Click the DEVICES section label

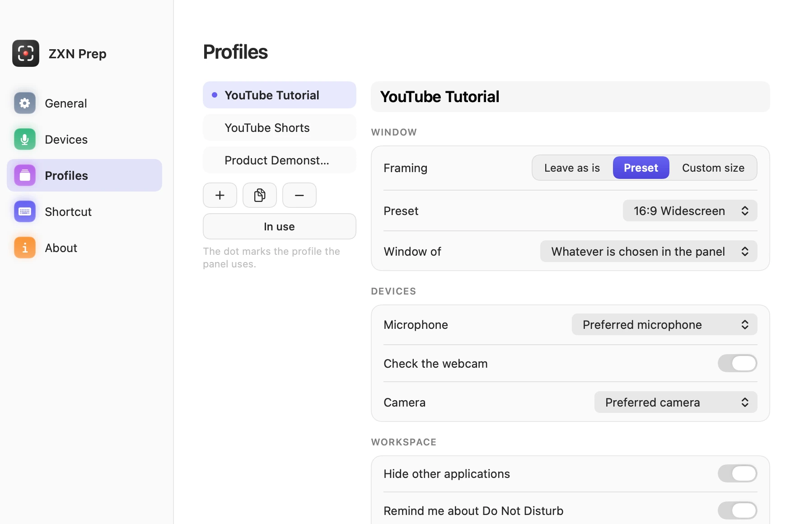pos(393,291)
